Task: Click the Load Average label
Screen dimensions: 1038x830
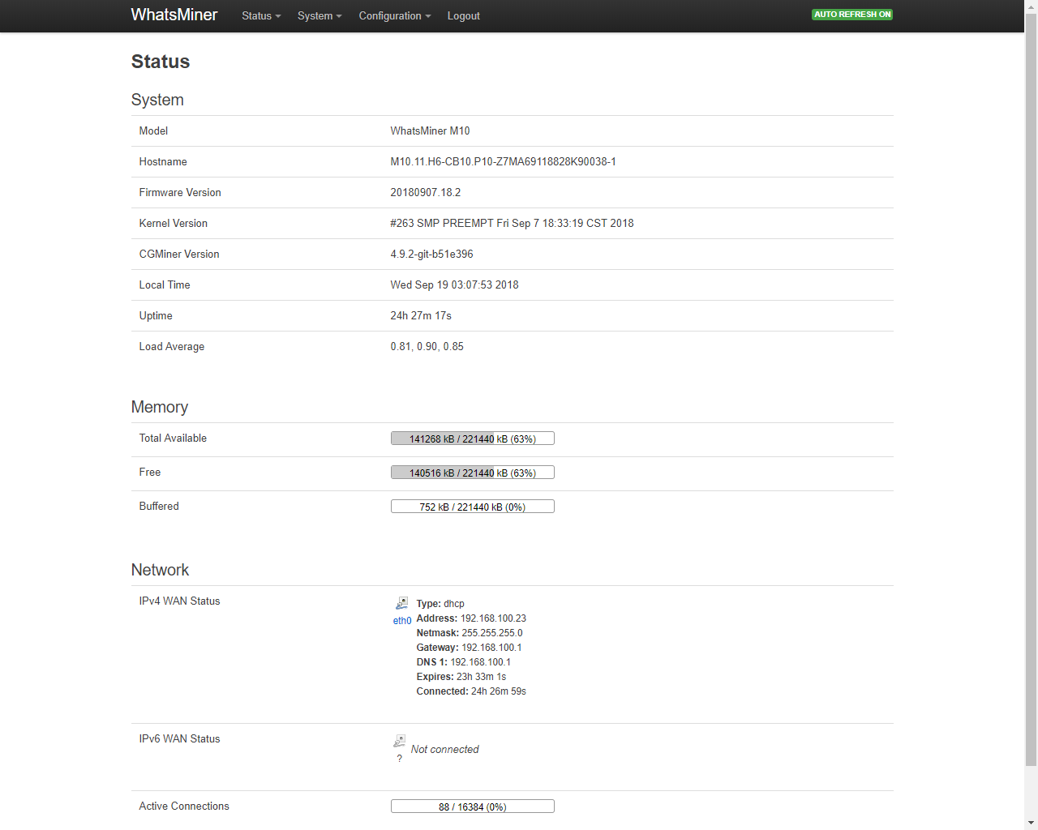Action: tap(172, 347)
